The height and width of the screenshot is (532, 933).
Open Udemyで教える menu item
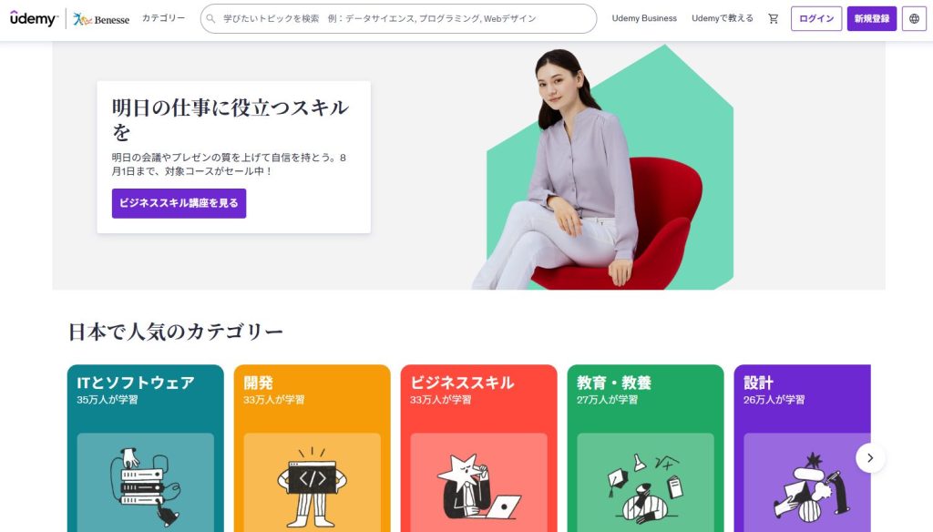click(x=722, y=18)
